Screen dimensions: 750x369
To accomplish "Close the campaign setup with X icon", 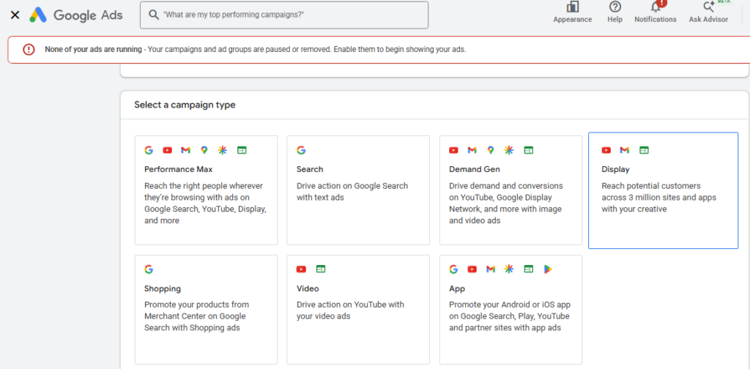I will pos(15,15).
